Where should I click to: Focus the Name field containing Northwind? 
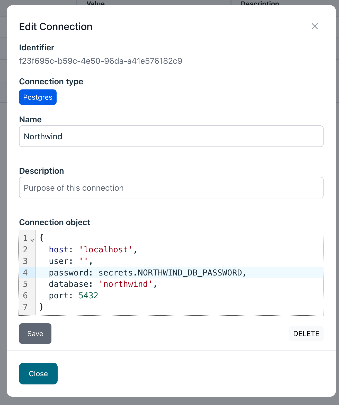pos(171,136)
